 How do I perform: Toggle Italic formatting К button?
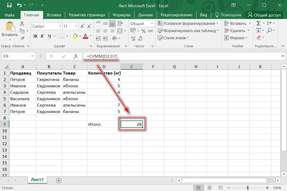click(42, 36)
